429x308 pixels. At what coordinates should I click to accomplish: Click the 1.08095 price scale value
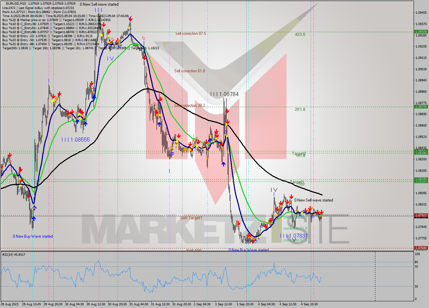(421, 193)
